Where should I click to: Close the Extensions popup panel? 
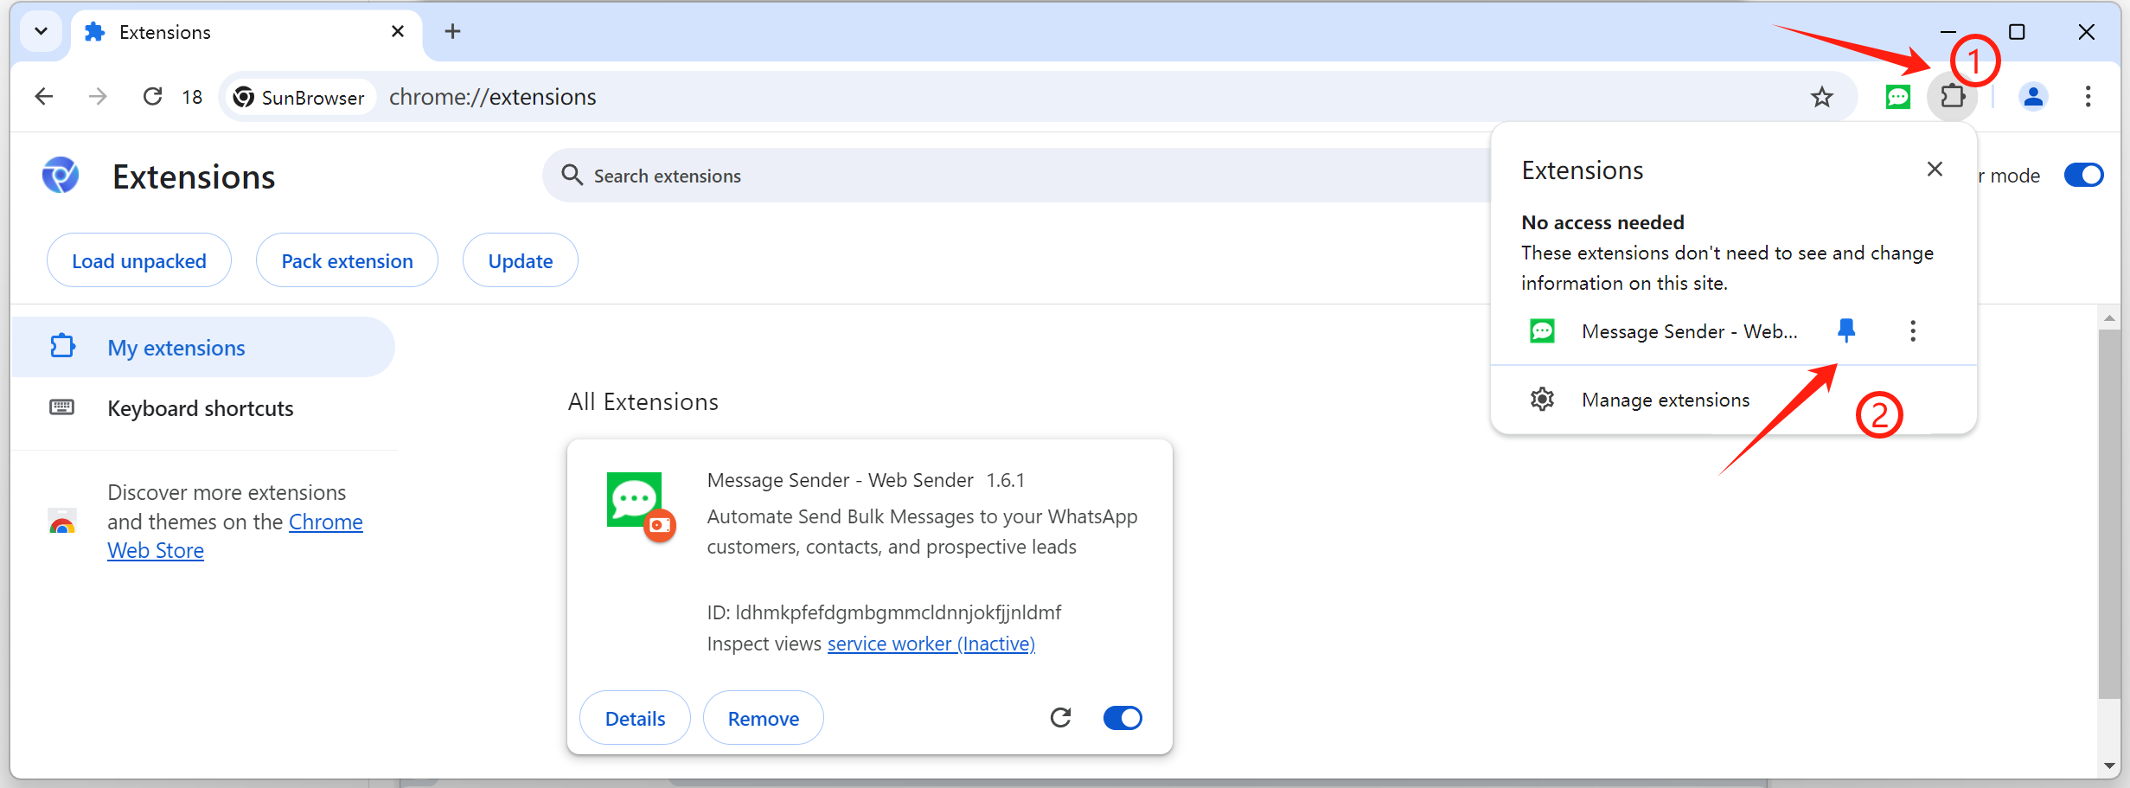click(1935, 170)
